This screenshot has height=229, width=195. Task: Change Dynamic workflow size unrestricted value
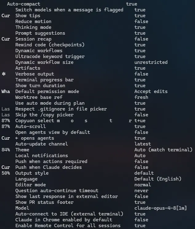point(151,62)
